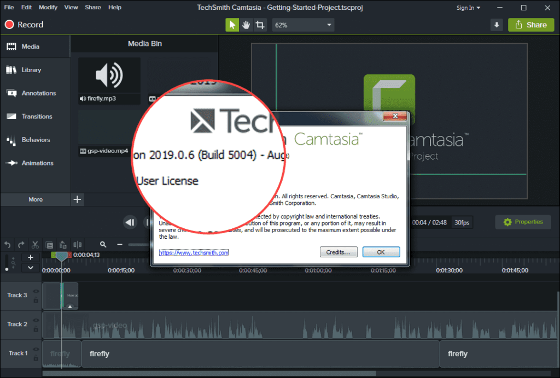Select the last firefly clip on Track 1
This screenshot has width=560, height=378.
[x=499, y=354]
